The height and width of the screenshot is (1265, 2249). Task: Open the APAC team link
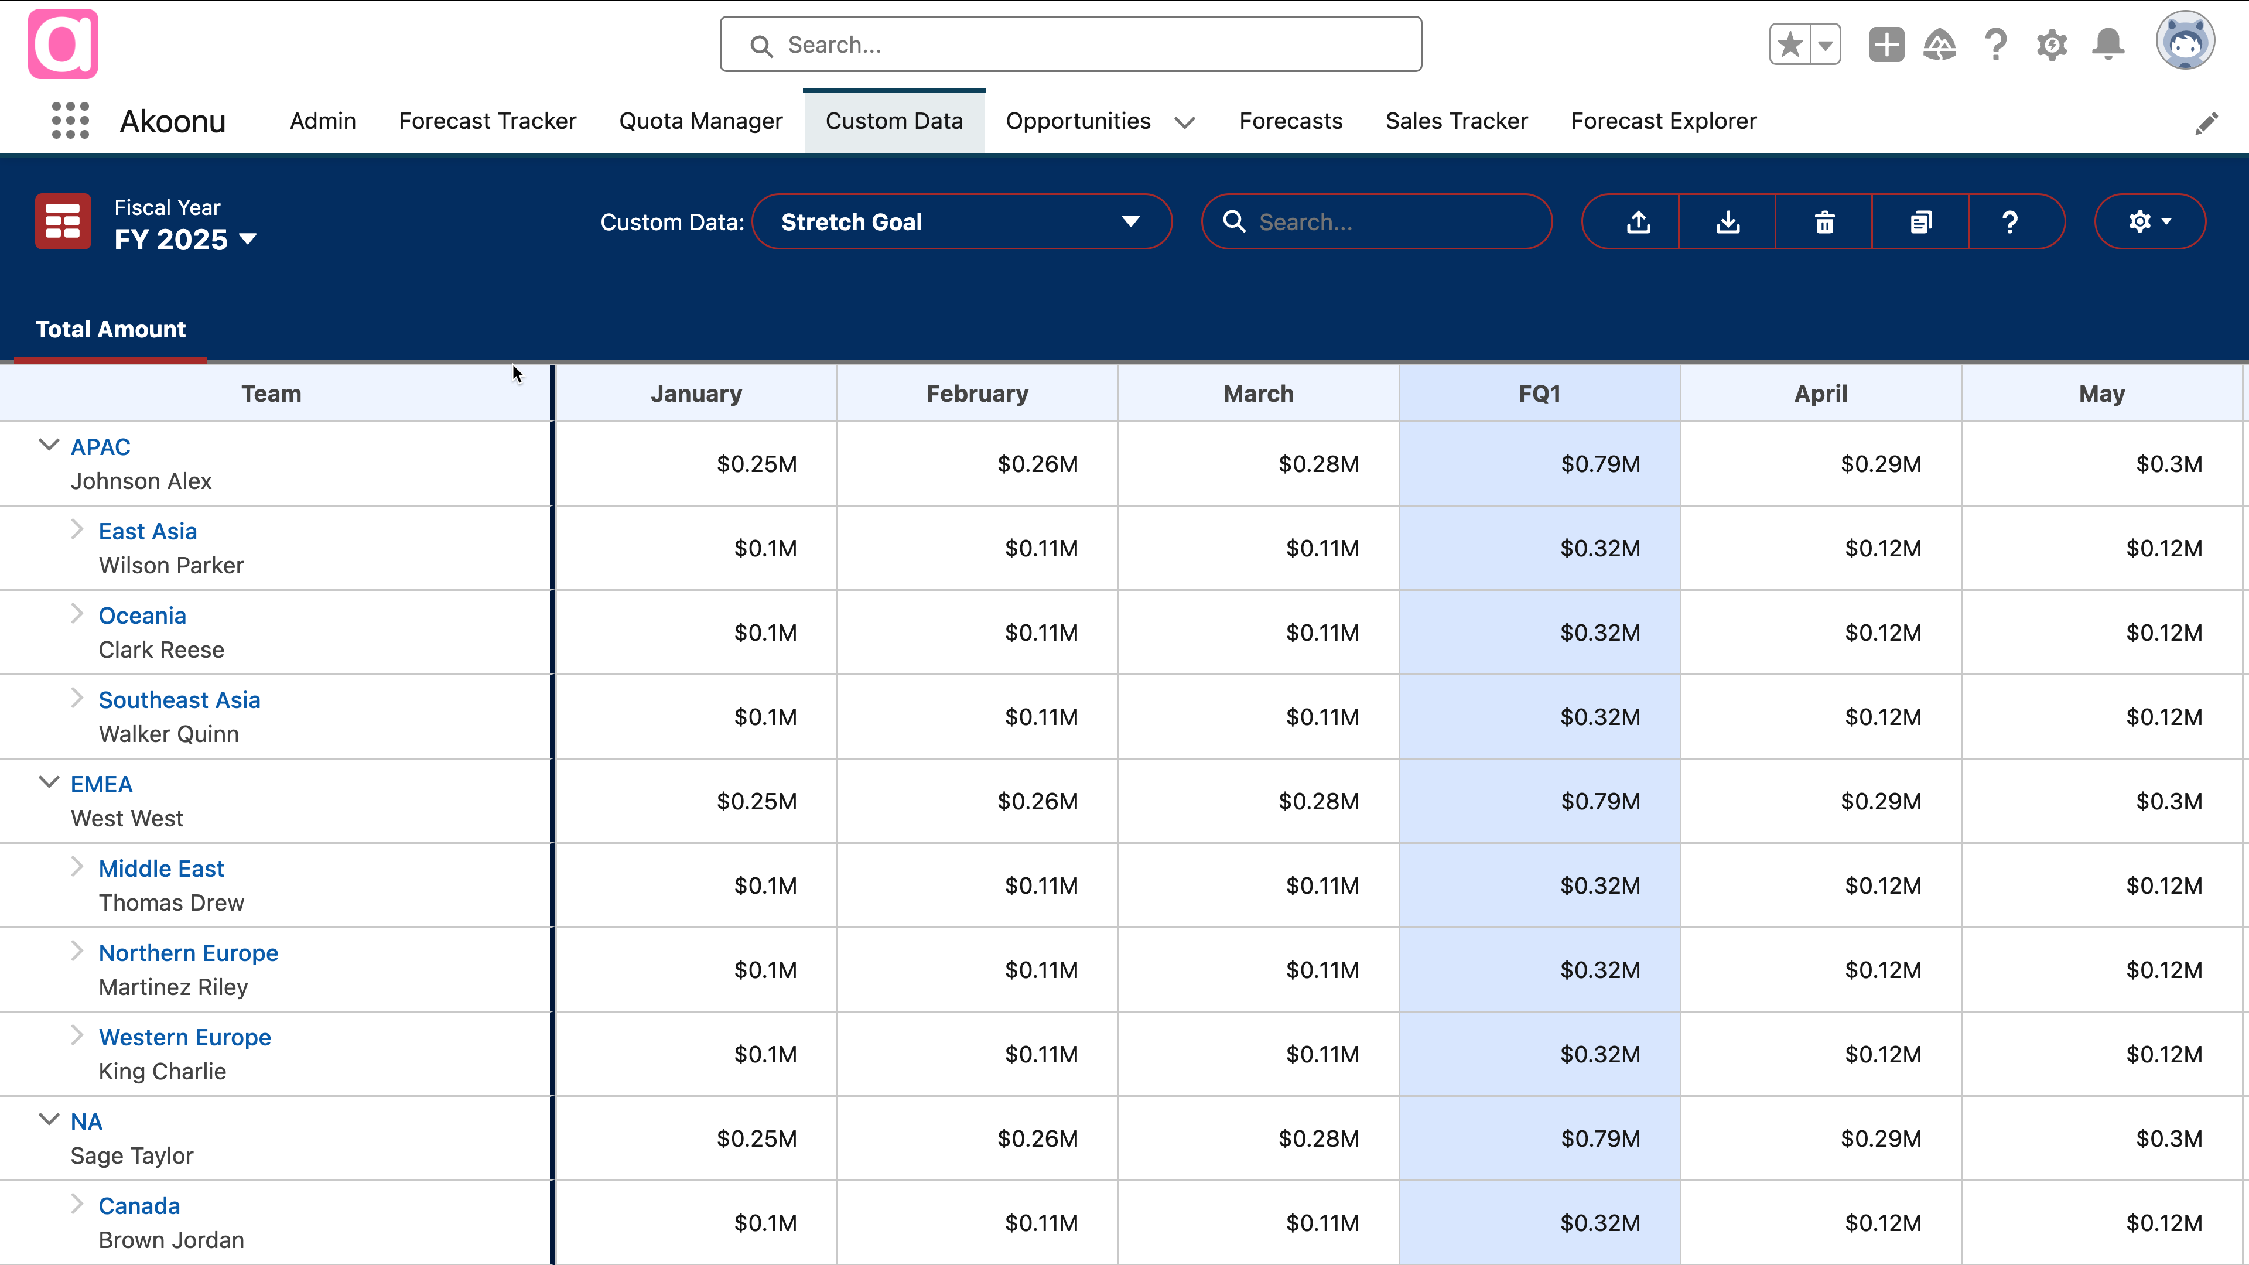click(100, 447)
